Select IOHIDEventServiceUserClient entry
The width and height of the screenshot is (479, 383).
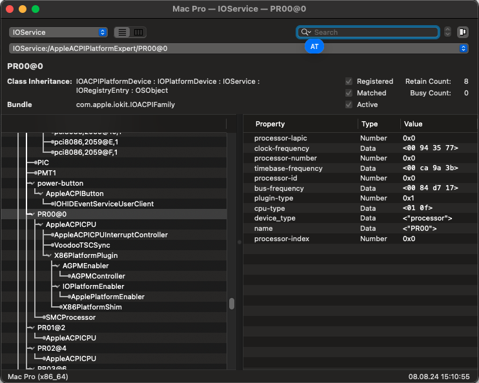(104, 204)
